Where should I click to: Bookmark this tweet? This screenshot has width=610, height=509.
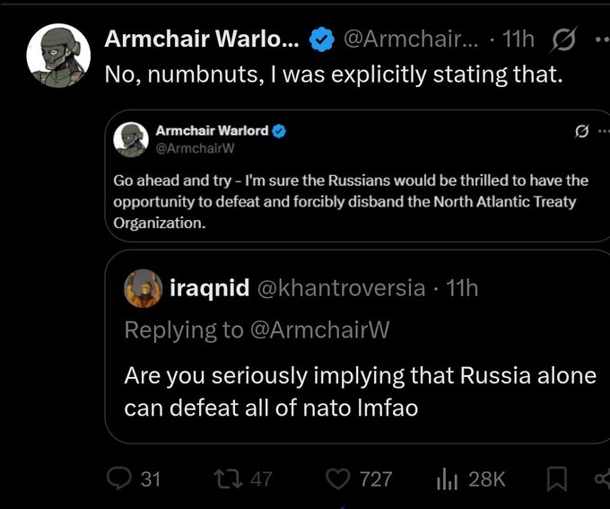[557, 478]
